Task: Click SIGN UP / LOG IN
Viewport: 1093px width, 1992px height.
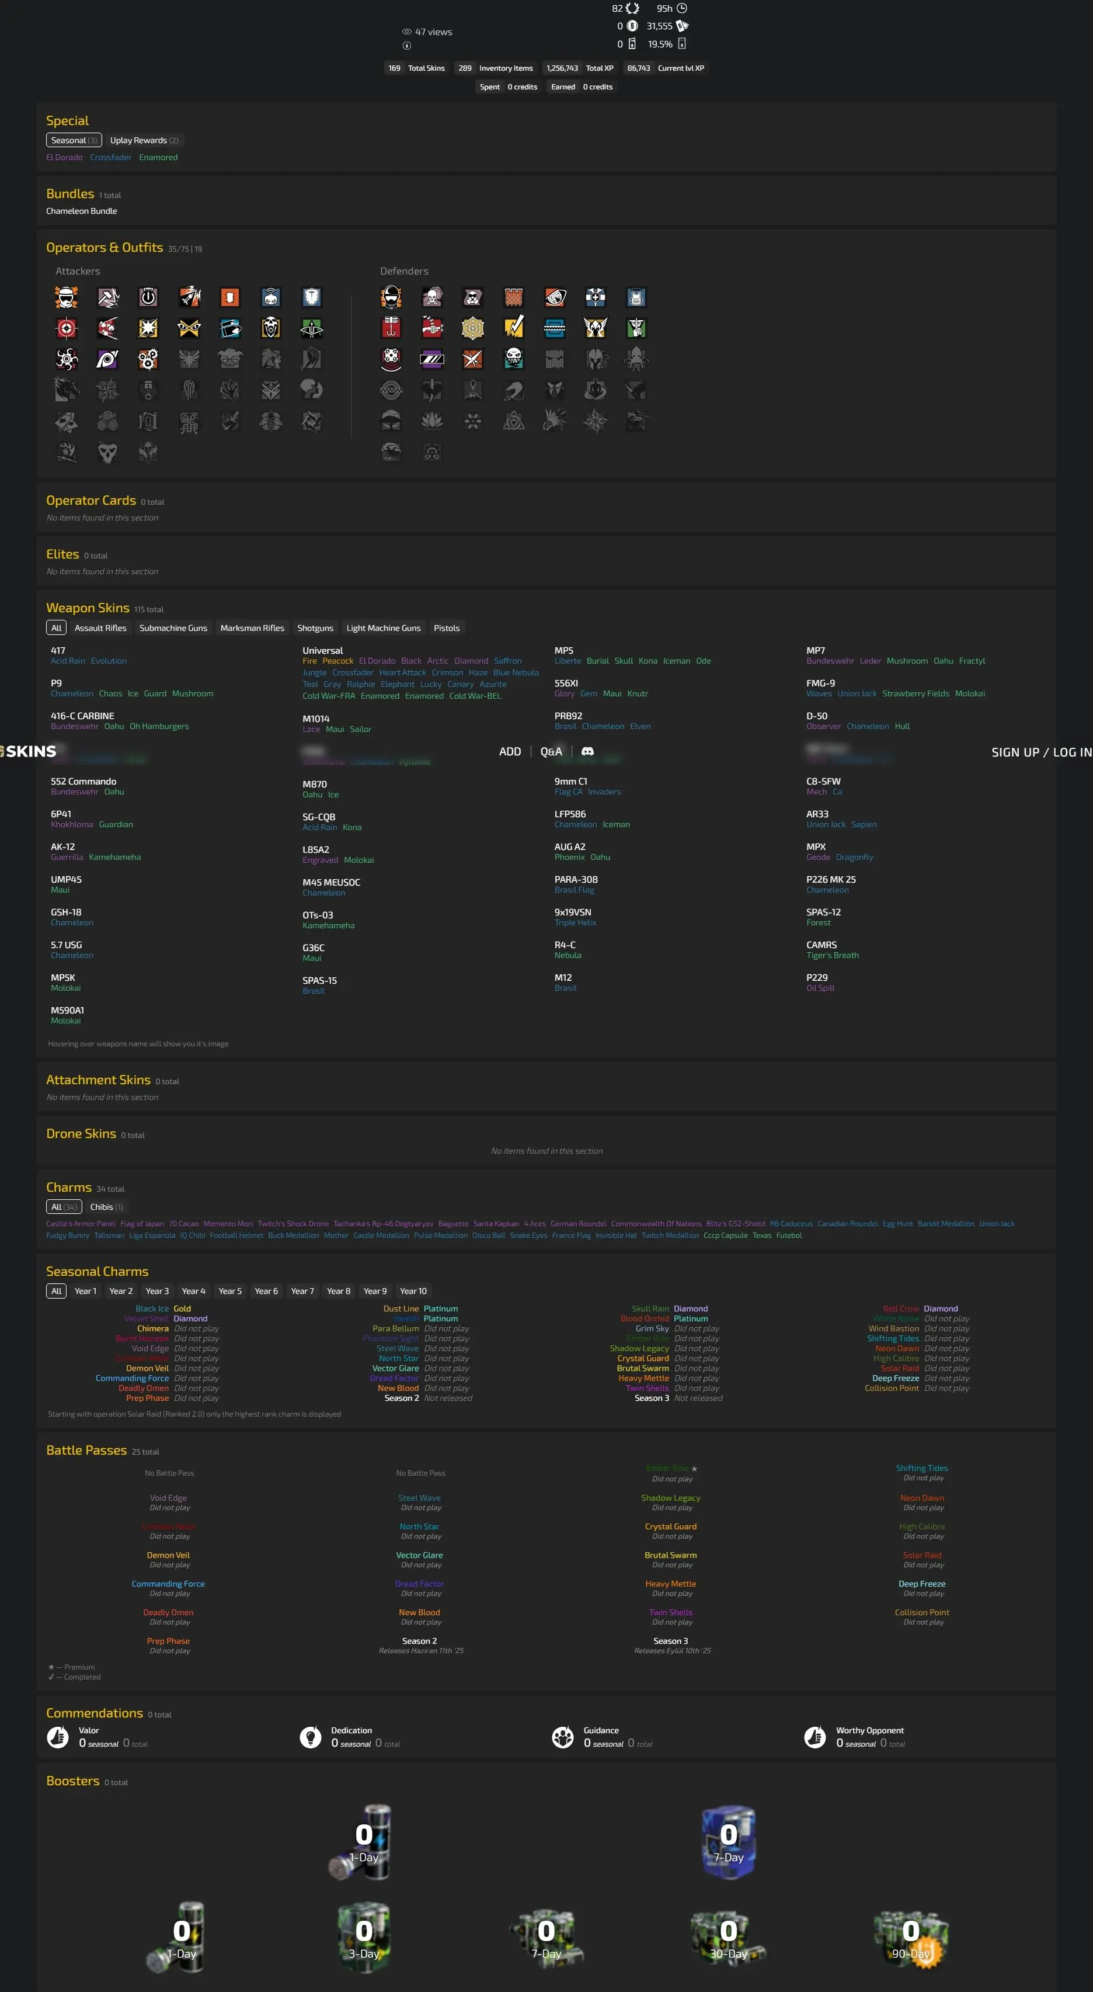Action: (1040, 752)
